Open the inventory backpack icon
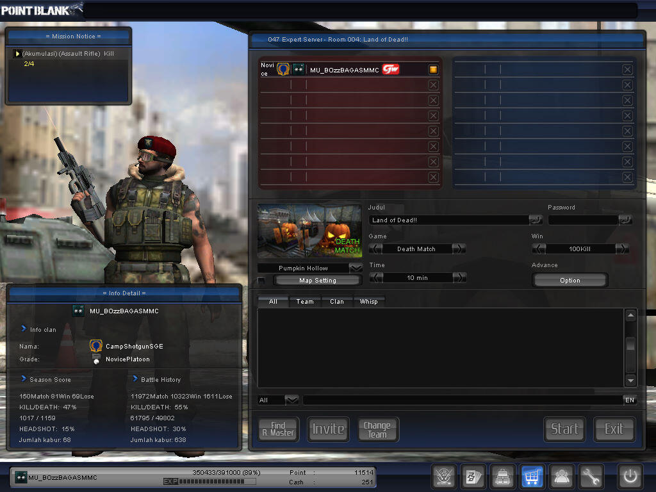The width and height of the screenshot is (656, 492). pos(502,476)
